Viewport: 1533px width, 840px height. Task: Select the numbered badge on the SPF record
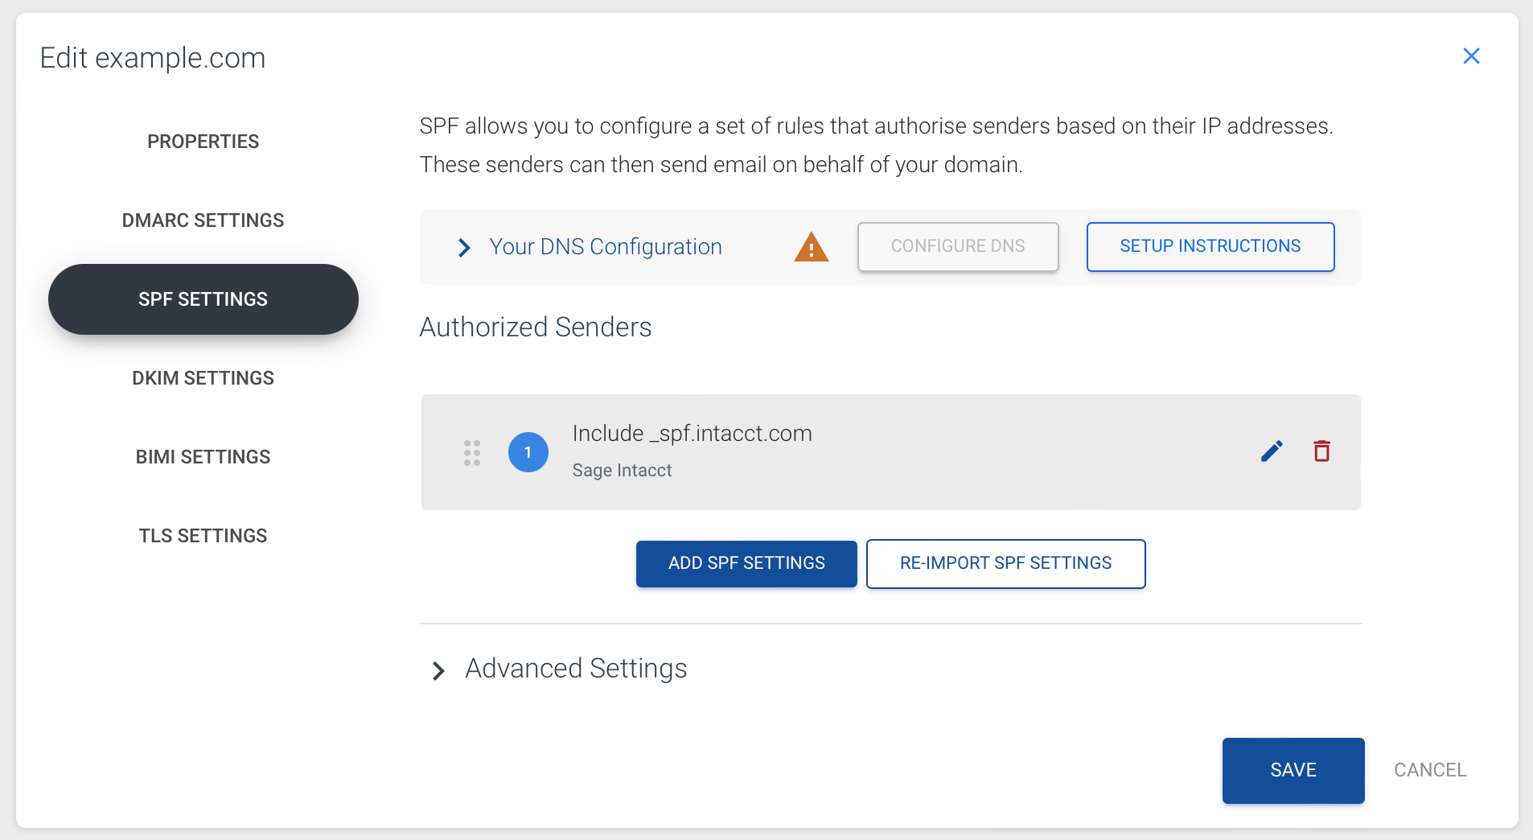[528, 452]
